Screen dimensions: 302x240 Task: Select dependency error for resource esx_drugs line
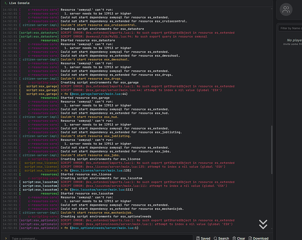[x=116, y=75]
